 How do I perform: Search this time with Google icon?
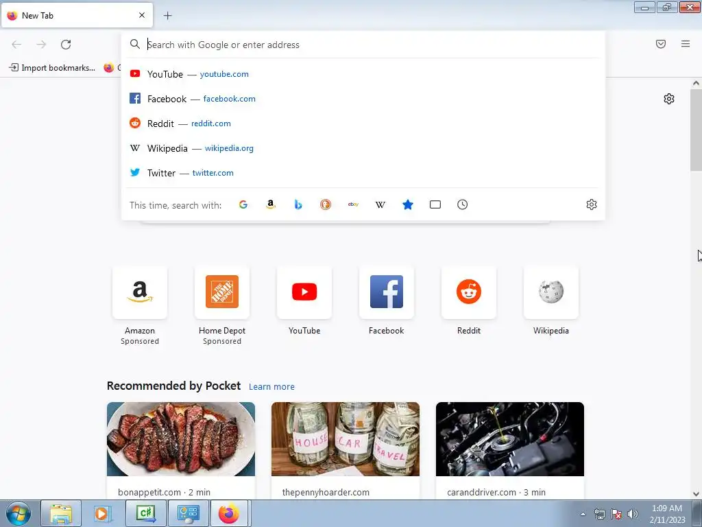tap(243, 204)
